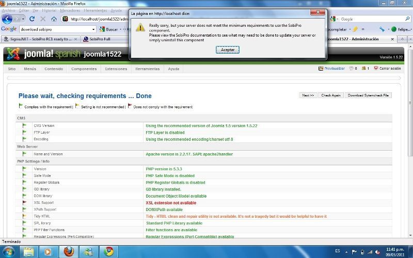Click the Google toolbar search field
The width and height of the screenshot is (413, 258).
point(55,29)
